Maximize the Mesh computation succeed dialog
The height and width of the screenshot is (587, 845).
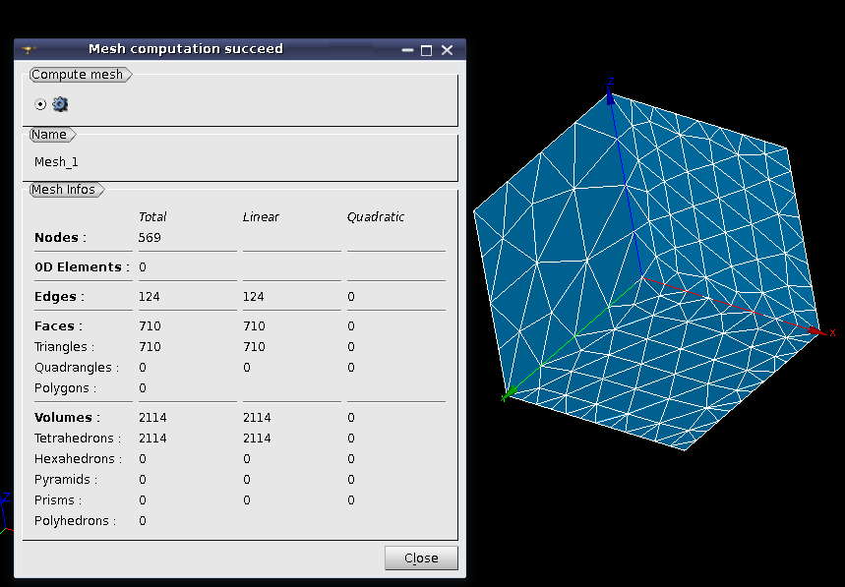[426, 50]
